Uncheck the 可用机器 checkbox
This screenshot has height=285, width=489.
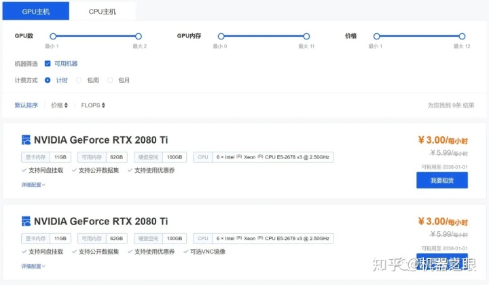click(48, 63)
